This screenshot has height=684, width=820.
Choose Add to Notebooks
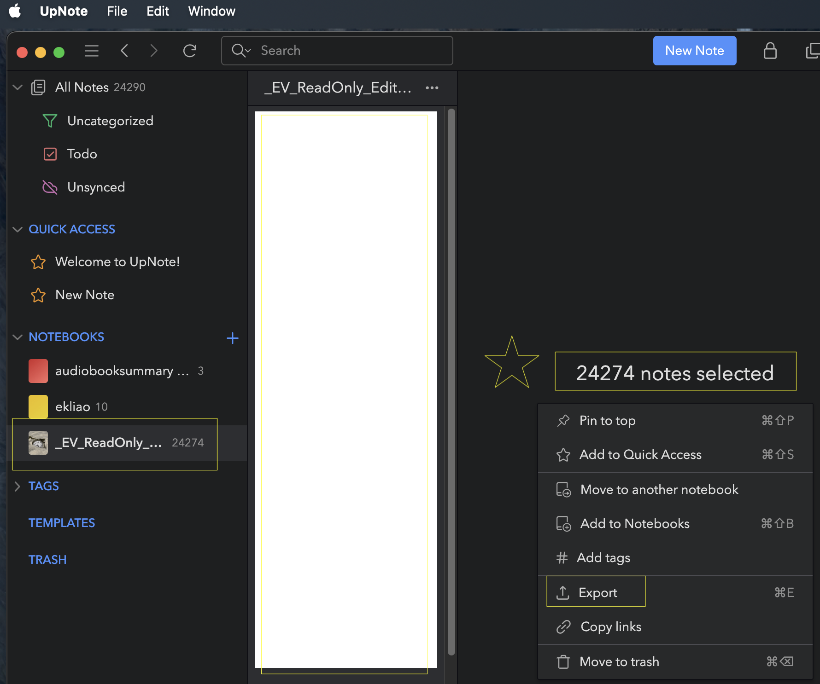pyautogui.click(x=675, y=523)
